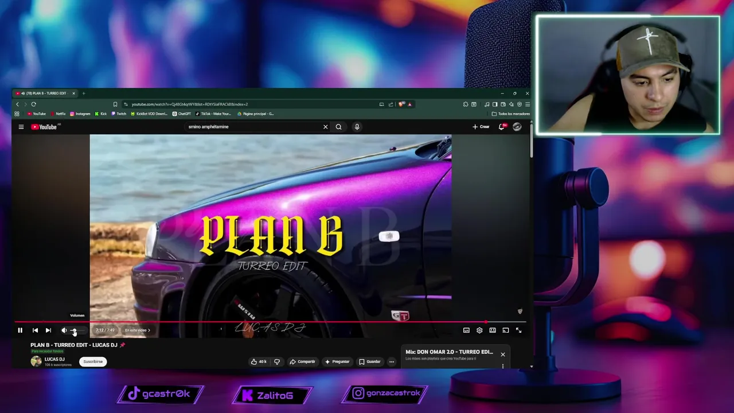
Task: Toggle theater mode in the player
Action: pos(493,330)
